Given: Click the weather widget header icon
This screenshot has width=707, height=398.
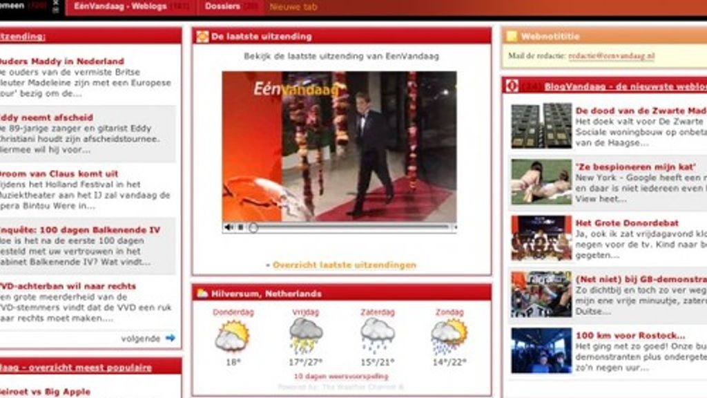Looking at the screenshot, I should (202, 293).
